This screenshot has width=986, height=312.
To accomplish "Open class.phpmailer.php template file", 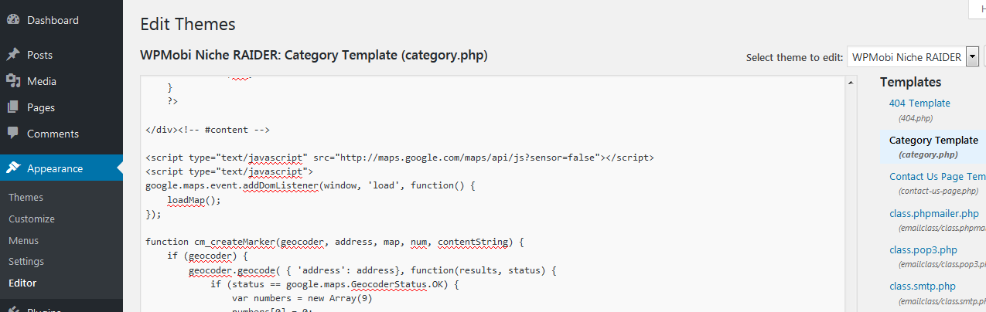I will click(933, 213).
